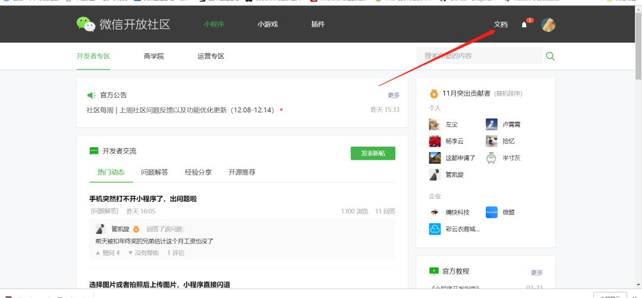Screen dimensions: 642x298
Task: Click the official tutorial video icon
Action: tap(433, 271)
